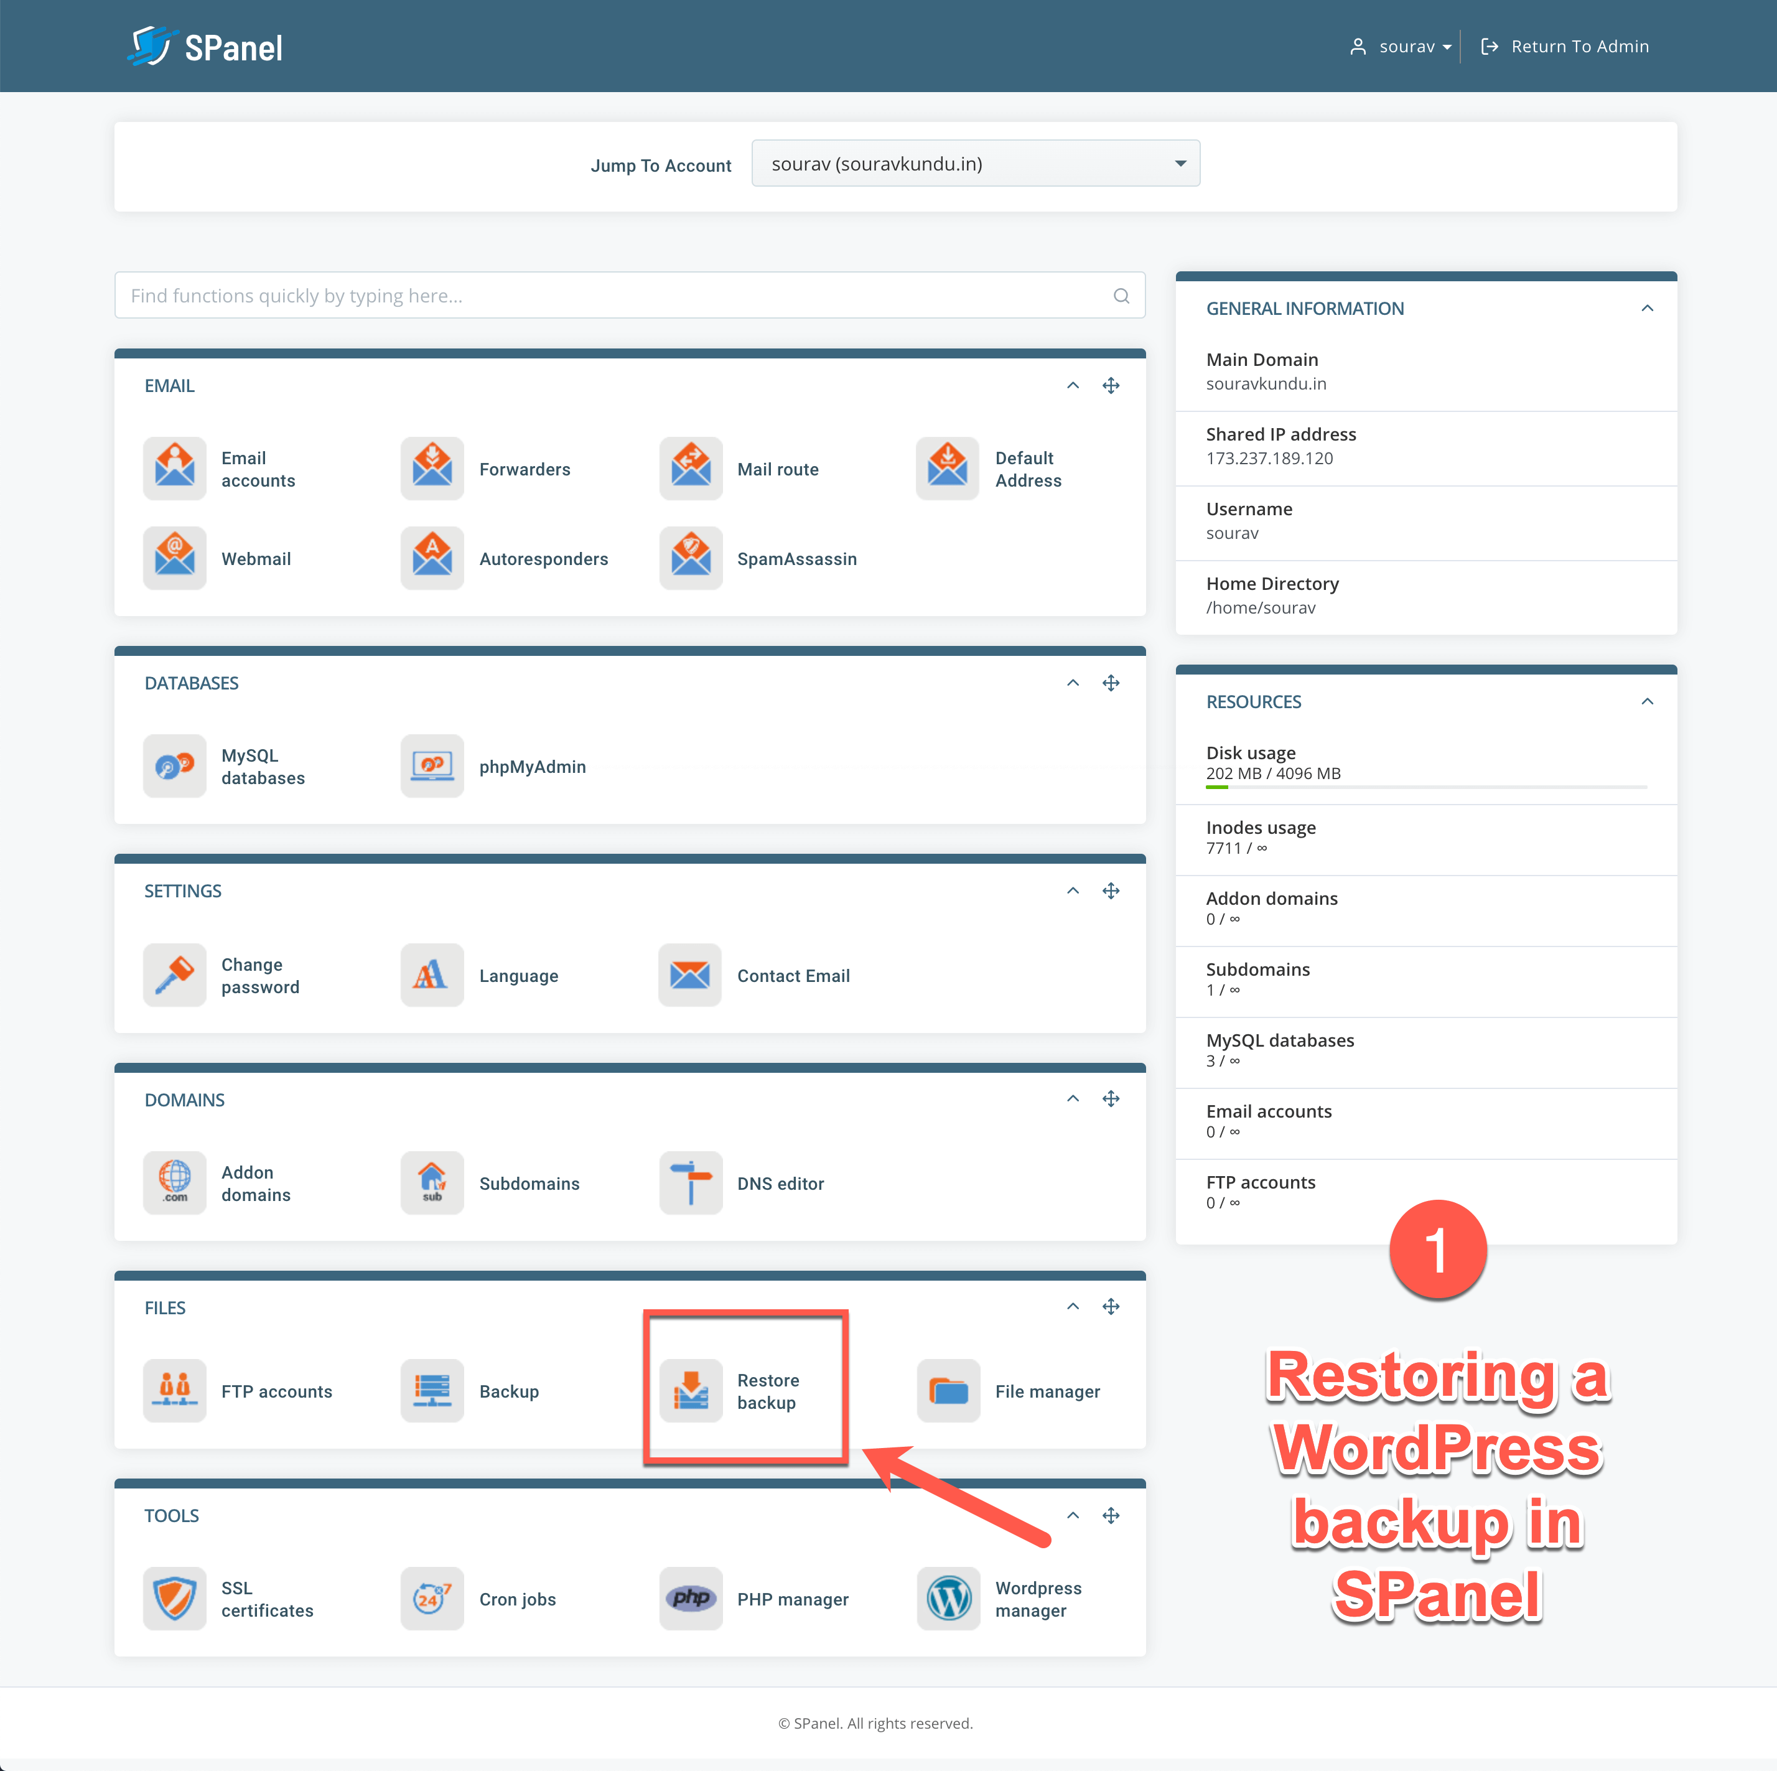Click the DOMAINS section move handle

(x=1111, y=1098)
